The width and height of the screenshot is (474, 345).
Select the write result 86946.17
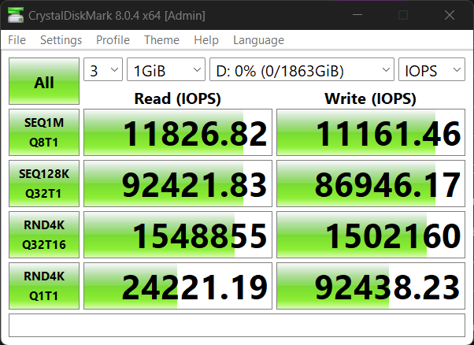[x=371, y=184]
